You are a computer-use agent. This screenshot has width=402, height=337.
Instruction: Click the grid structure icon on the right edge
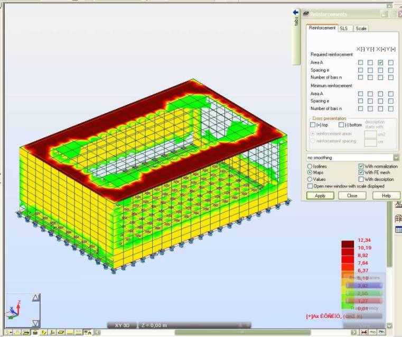[398, 218]
